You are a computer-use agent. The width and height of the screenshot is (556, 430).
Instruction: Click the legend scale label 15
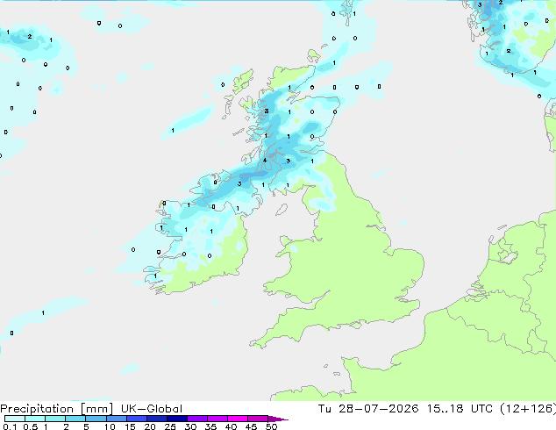[130, 426]
